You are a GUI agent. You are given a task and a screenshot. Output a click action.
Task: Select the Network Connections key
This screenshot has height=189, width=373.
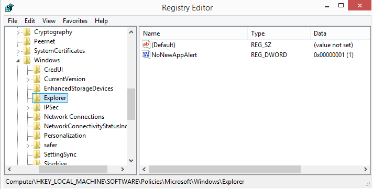pos(74,117)
